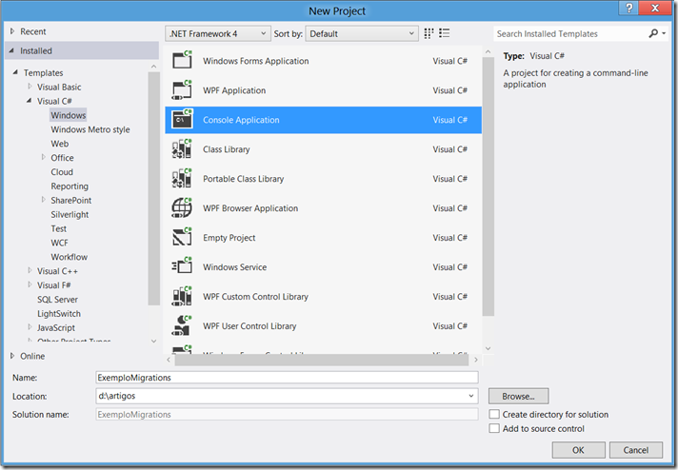
Task: Click the Cancel button
Action: [x=636, y=450]
